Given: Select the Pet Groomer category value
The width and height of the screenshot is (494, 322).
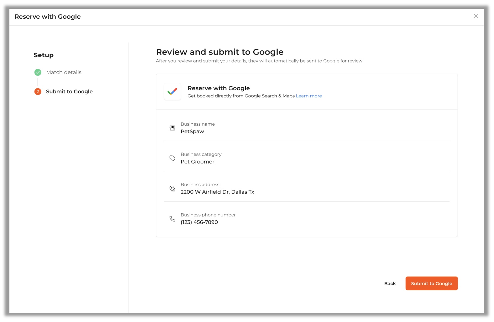Looking at the screenshot, I should click(x=197, y=162).
